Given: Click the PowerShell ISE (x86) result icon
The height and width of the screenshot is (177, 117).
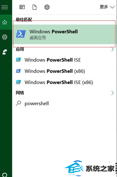Looking at the screenshot, I should (x=18, y=82).
